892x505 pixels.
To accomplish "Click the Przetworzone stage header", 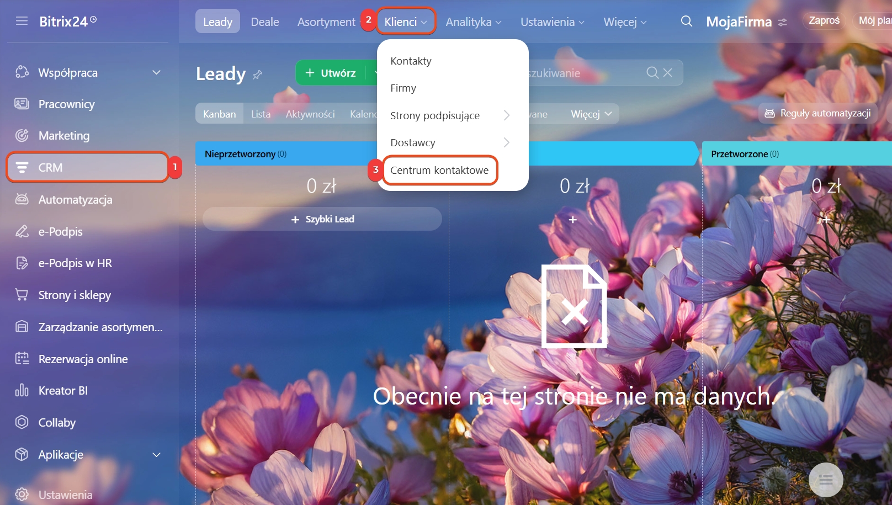I will coord(797,154).
